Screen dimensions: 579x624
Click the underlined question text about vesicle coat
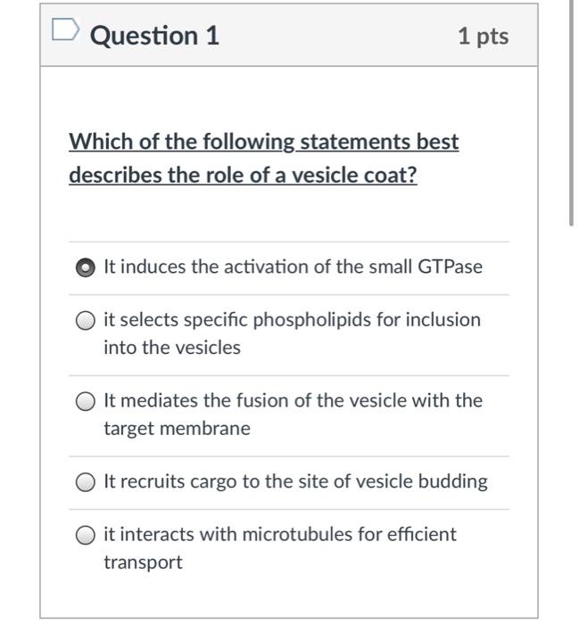[x=263, y=159]
